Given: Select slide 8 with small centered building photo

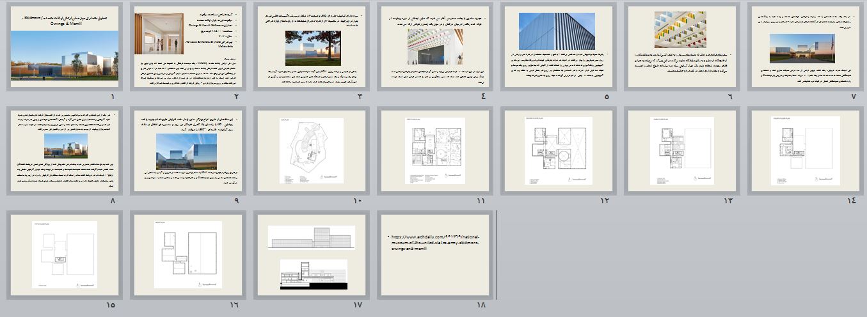Looking at the screenshot, I should click(x=65, y=151).
